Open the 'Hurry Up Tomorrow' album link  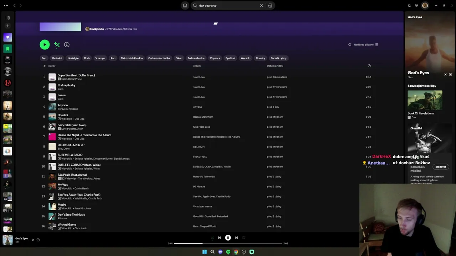[204, 177]
